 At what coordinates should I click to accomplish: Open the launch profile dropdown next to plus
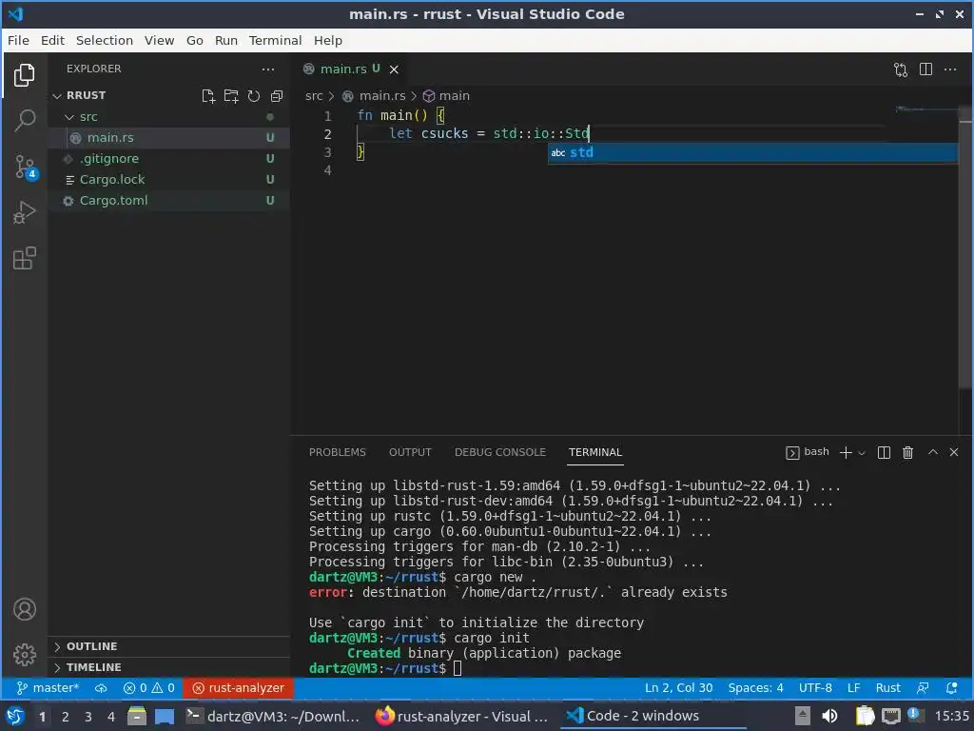click(862, 453)
